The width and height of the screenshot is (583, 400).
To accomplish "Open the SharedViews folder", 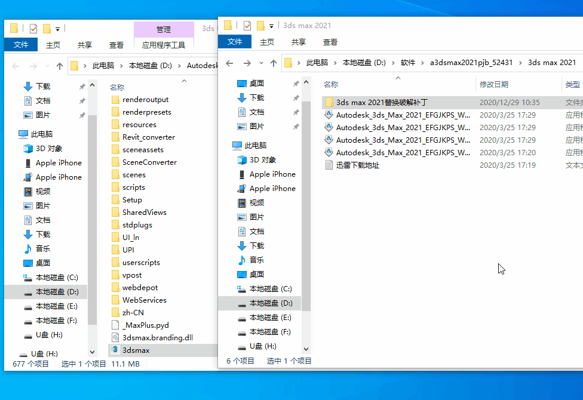I will tap(145, 213).
